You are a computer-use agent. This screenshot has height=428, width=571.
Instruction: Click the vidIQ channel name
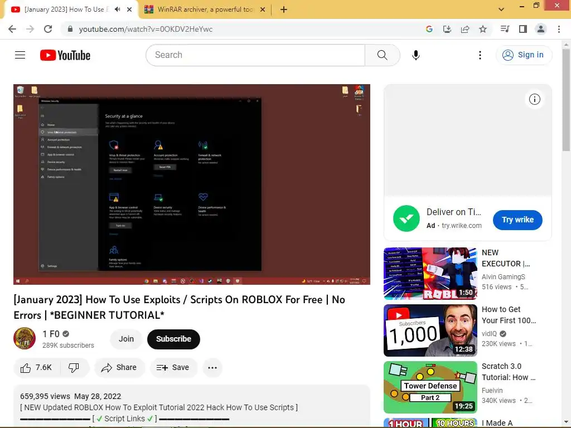pos(489,333)
